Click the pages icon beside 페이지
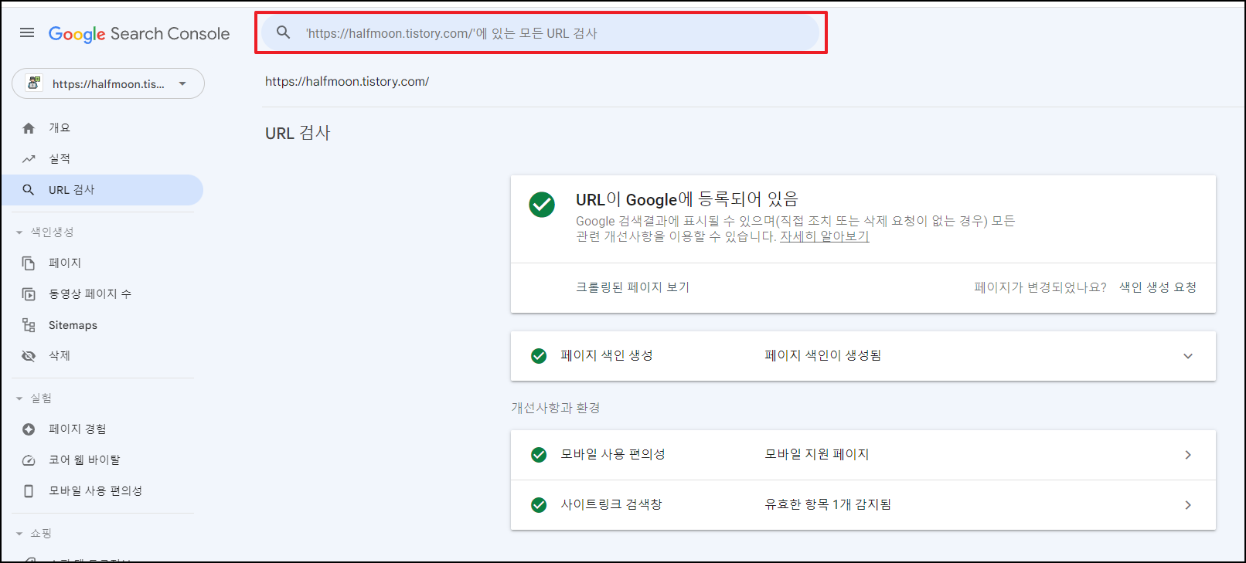Screen dimensions: 1246x563 tap(29, 263)
